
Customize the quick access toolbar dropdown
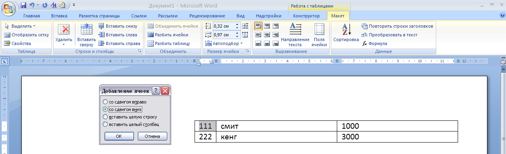[x=74, y=5]
